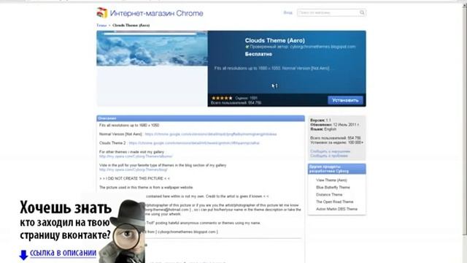467x263 pixels.
Task: Click the other Cyborg products header
Action: click(x=337, y=169)
